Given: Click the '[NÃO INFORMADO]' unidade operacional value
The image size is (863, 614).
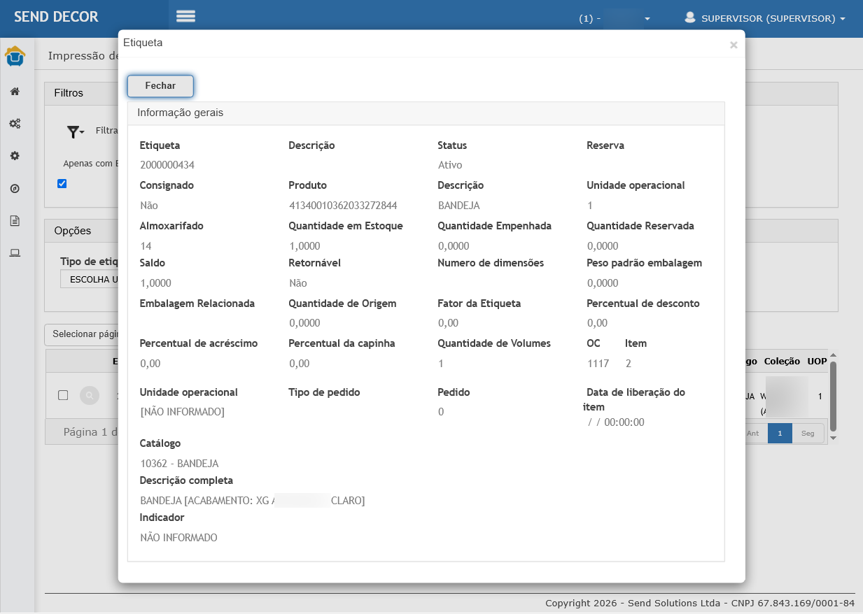Looking at the screenshot, I should point(182,412).
